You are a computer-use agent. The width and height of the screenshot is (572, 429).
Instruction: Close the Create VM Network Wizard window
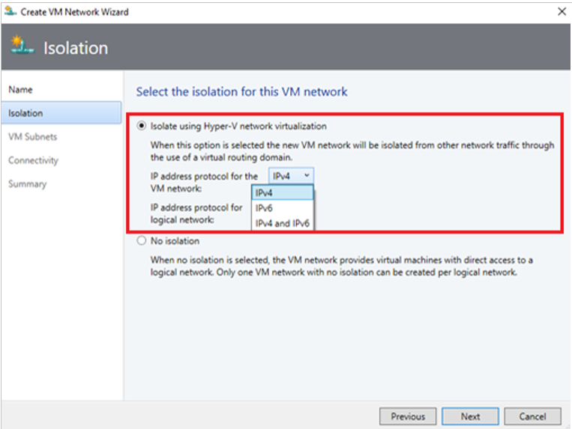click(x=562, y=12)
